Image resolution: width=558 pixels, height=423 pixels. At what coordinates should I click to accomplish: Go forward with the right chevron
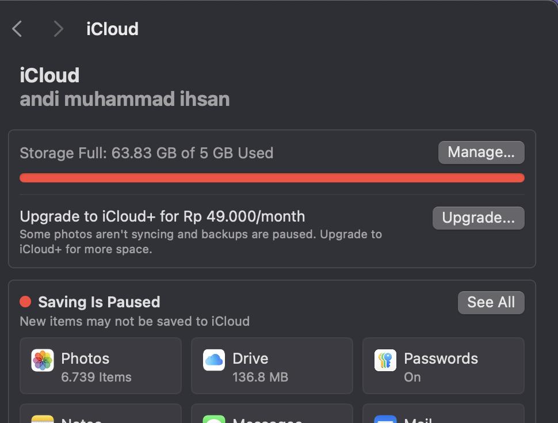pos(58,29)
